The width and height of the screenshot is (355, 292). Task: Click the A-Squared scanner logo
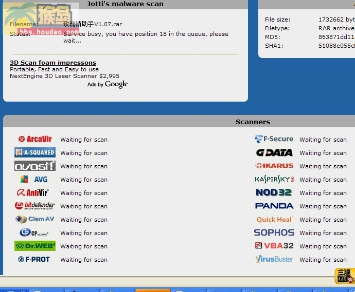pos(35,152)
